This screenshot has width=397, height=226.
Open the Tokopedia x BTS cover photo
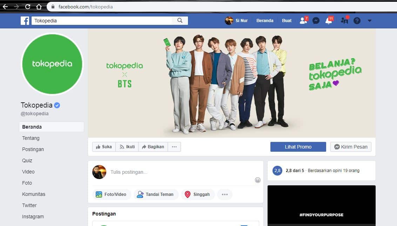click(x=232, y=83)
